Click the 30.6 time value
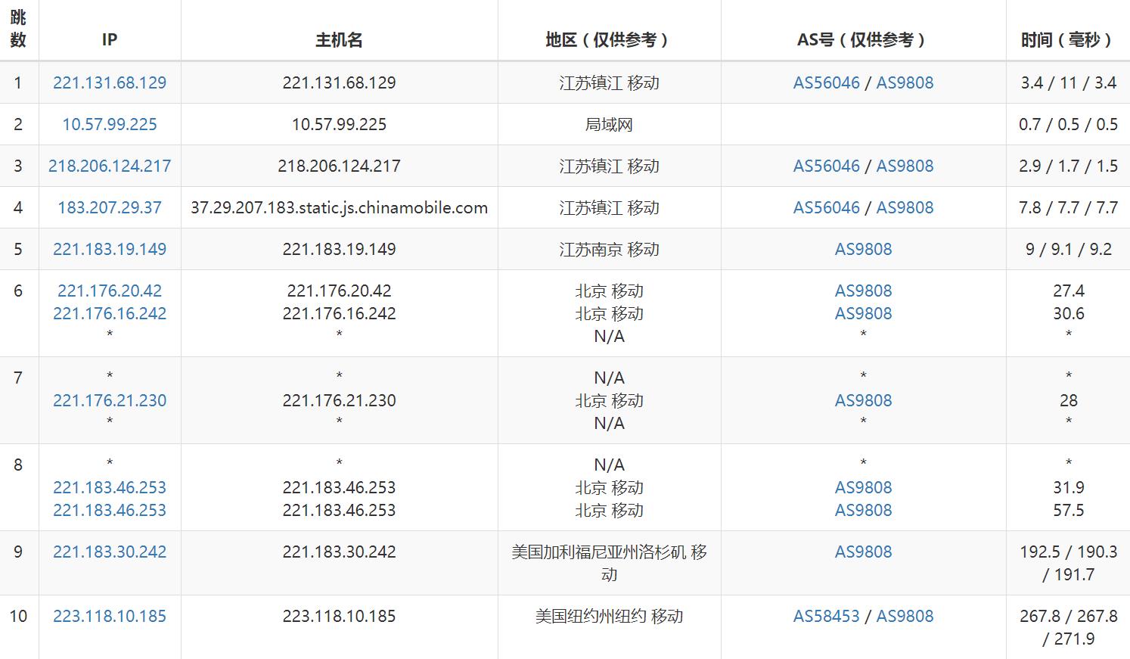The height and width of the screenshot is (659, 1130). (1068, 313)
